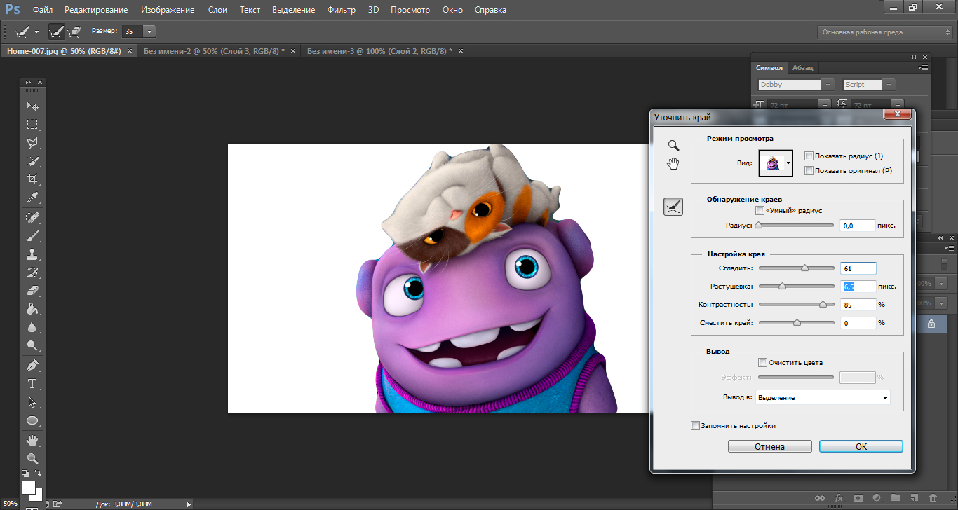Viewport: 958px width, 510px height.
Task: Open the Фильтр menu
Action: pyautogui.click(x=343, y=11)
